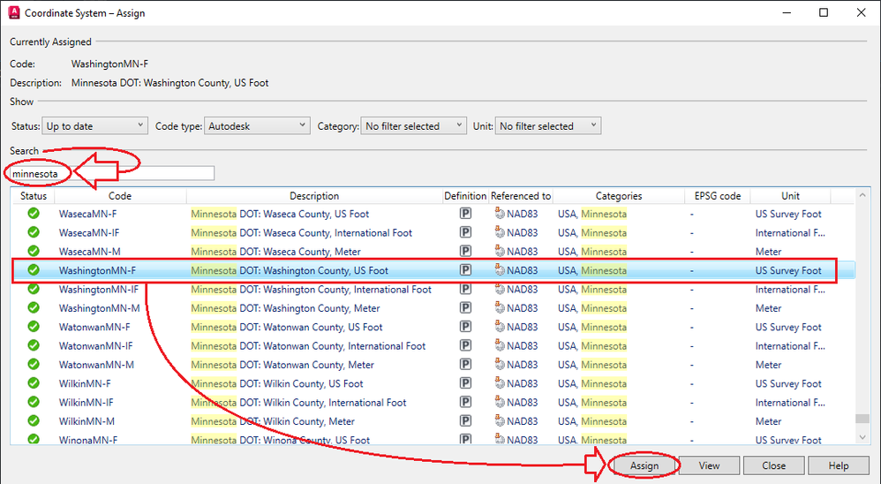Click the green status check of WatonwanMN-F
This screenshot has height=484, width=881.
tap(34, 327)
